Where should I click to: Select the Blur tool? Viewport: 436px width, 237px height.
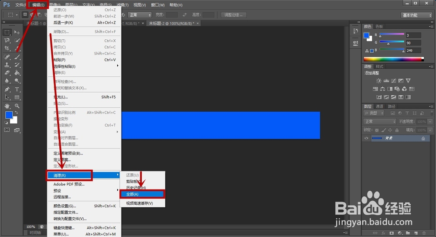7,81
